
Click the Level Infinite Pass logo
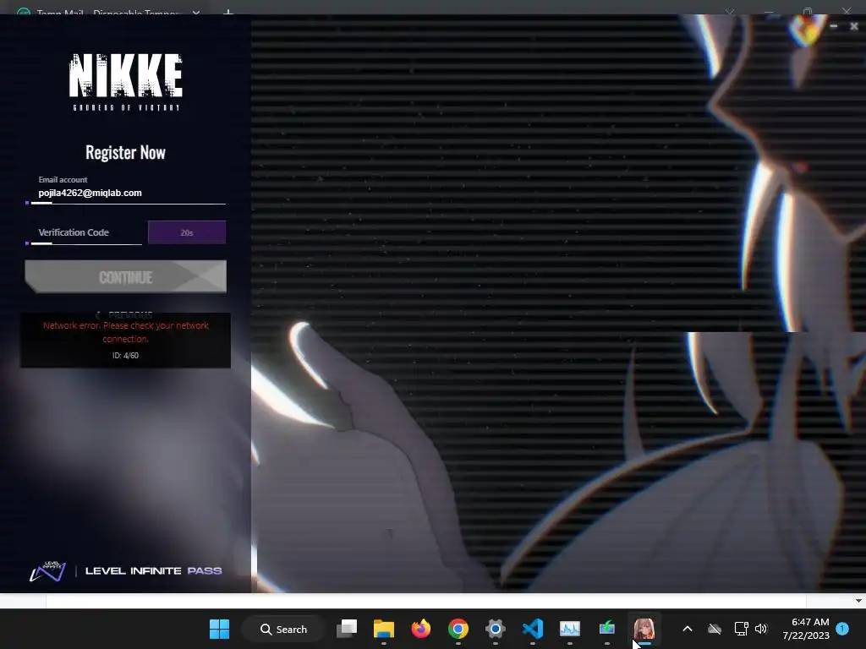[125, 571]
